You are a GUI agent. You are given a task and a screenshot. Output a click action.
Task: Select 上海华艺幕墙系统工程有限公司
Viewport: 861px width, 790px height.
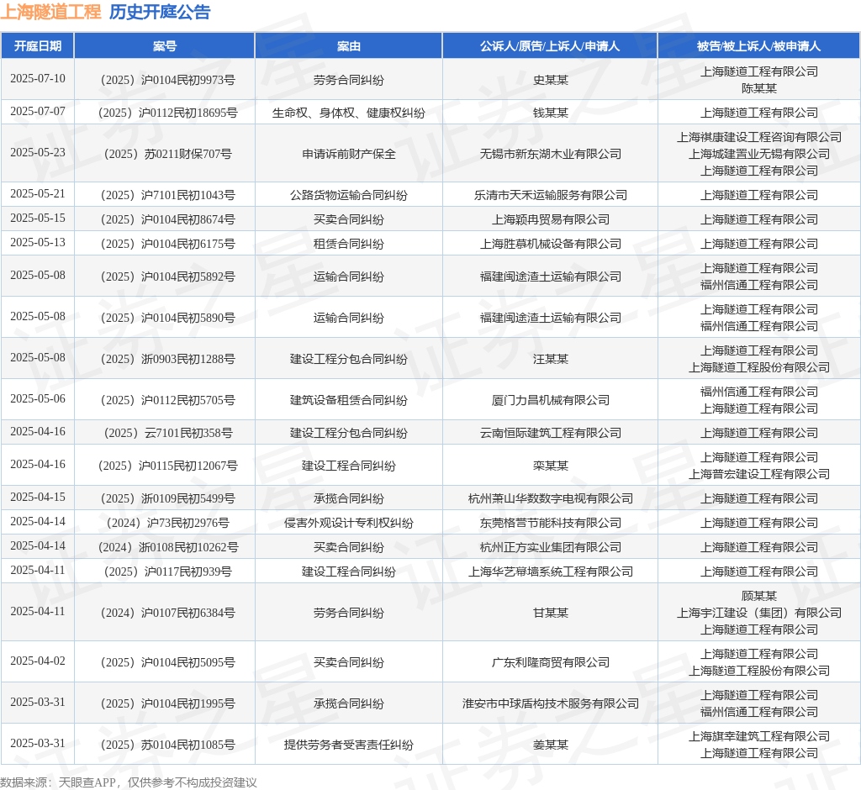point(550,572)
